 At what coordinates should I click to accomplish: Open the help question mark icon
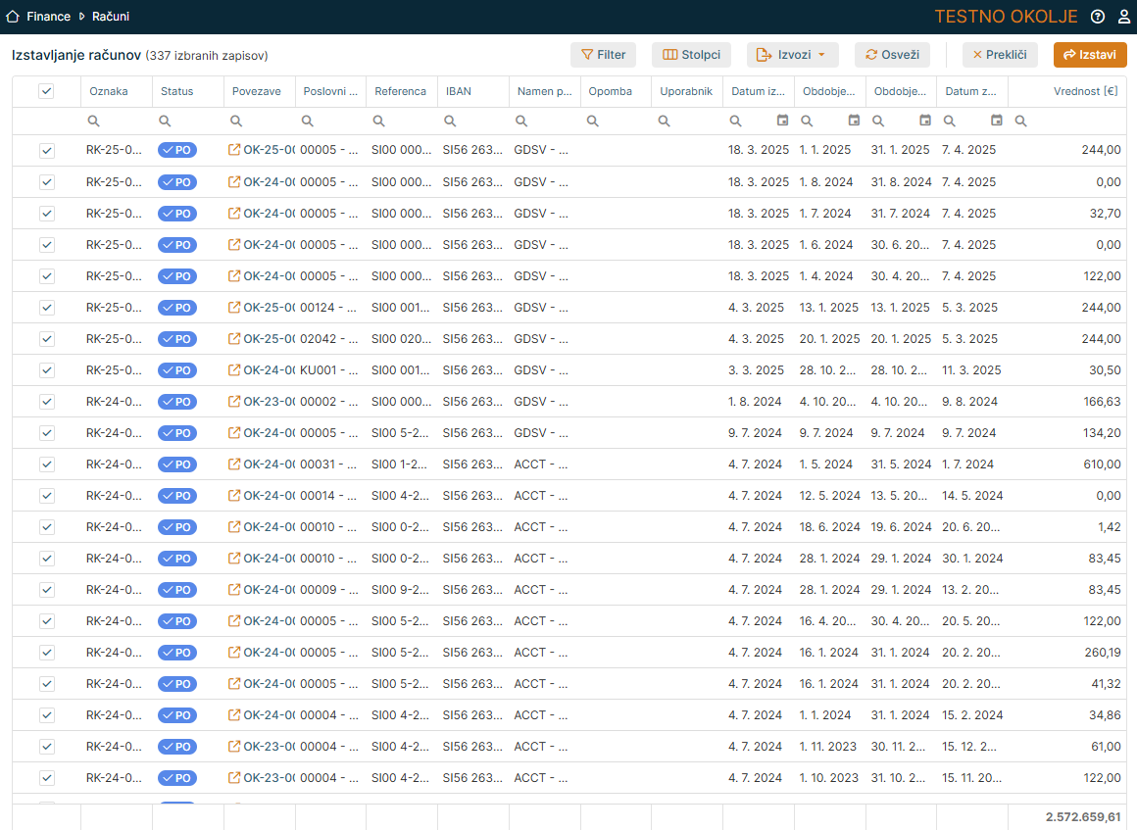(1097, 17)
